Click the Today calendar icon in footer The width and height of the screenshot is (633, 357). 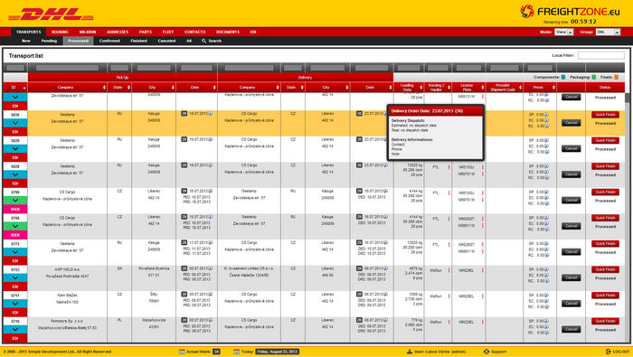click(236, 352)
